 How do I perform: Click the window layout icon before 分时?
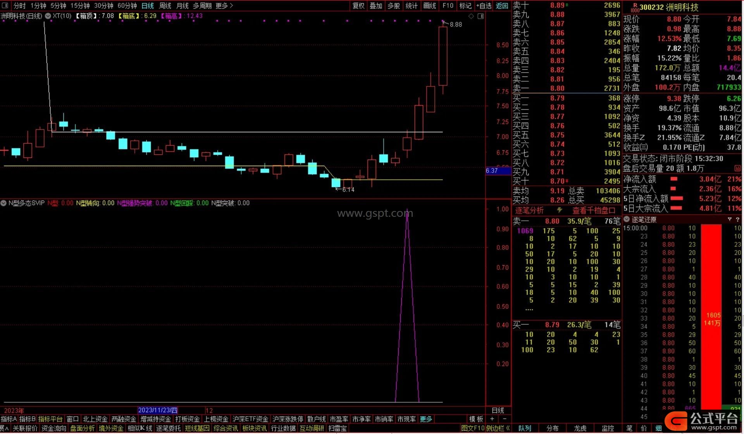click(5, 6)
